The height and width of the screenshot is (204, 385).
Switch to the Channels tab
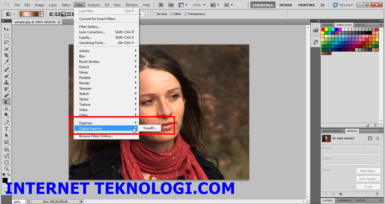[x=344, y=201]
